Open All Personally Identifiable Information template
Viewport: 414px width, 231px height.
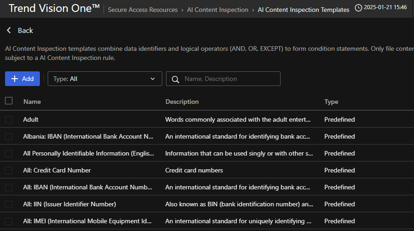tap(88, 153)
